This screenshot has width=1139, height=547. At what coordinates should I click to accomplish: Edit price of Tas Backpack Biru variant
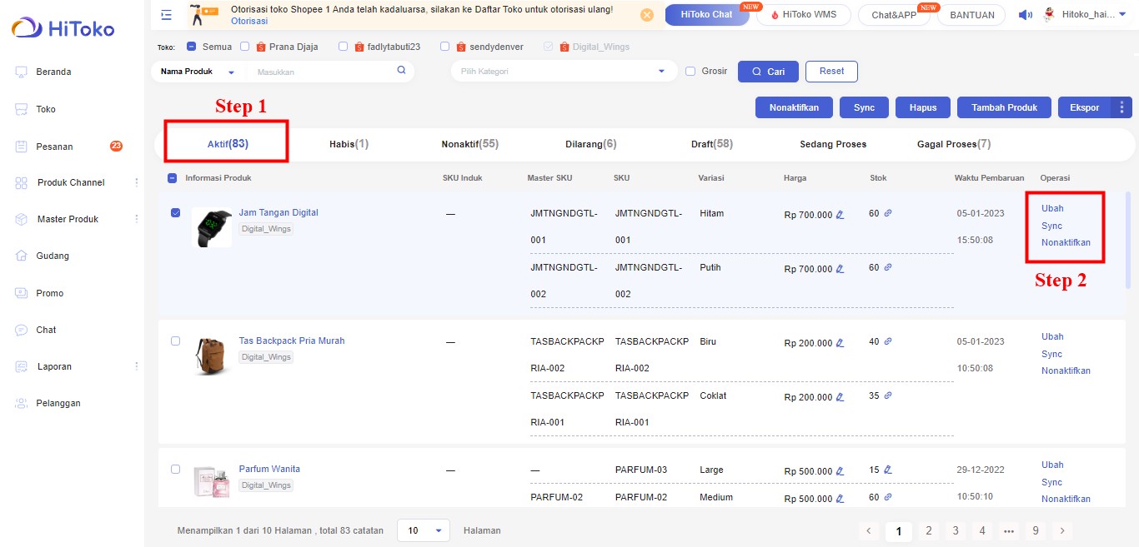click(840, 343)
